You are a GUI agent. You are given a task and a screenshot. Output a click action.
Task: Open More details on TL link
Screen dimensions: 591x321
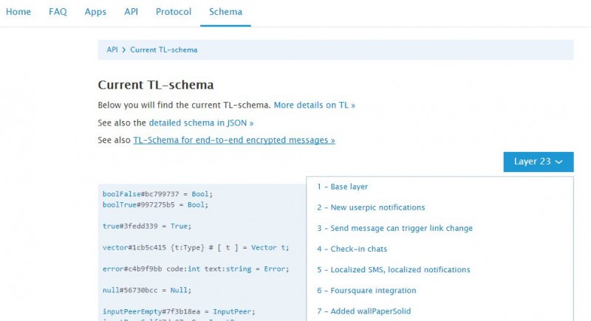pyautogui.click(x=314, y=106)
